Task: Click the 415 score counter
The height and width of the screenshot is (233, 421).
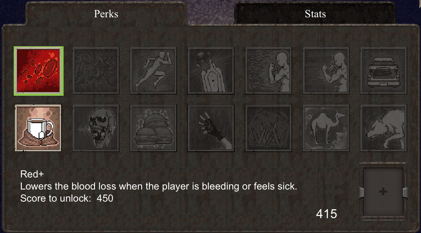Action: (x=326, y=214)
